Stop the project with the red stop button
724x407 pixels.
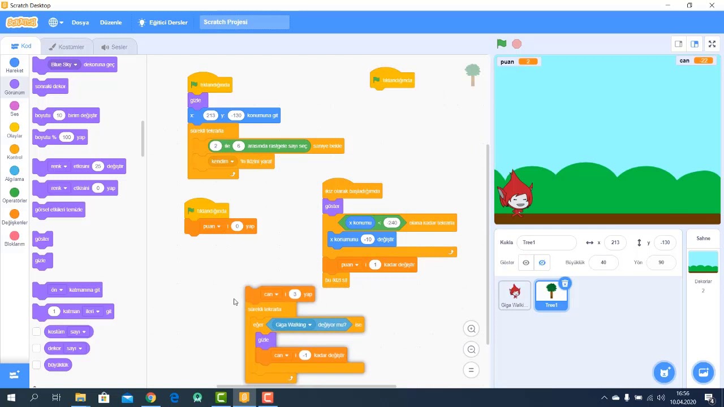click(516, 44)
